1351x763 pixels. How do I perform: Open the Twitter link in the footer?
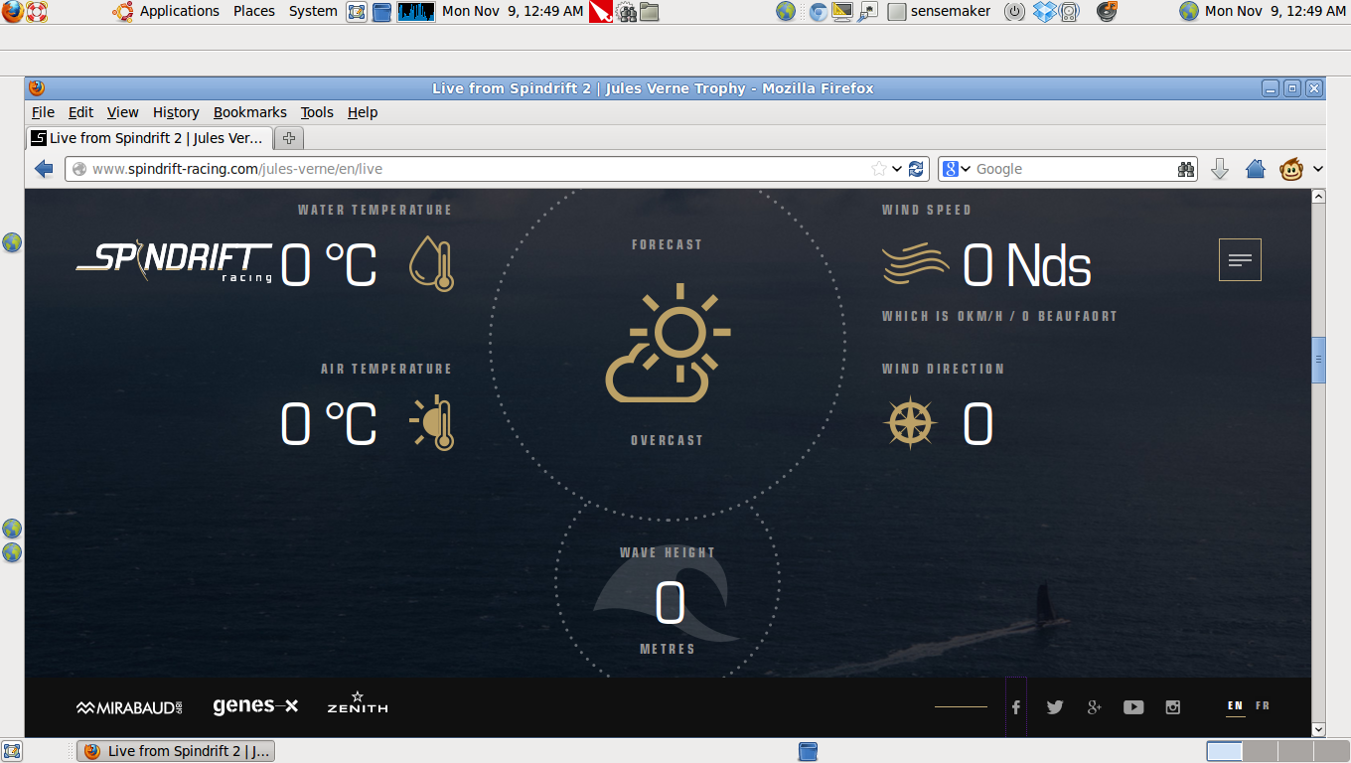1055,707
